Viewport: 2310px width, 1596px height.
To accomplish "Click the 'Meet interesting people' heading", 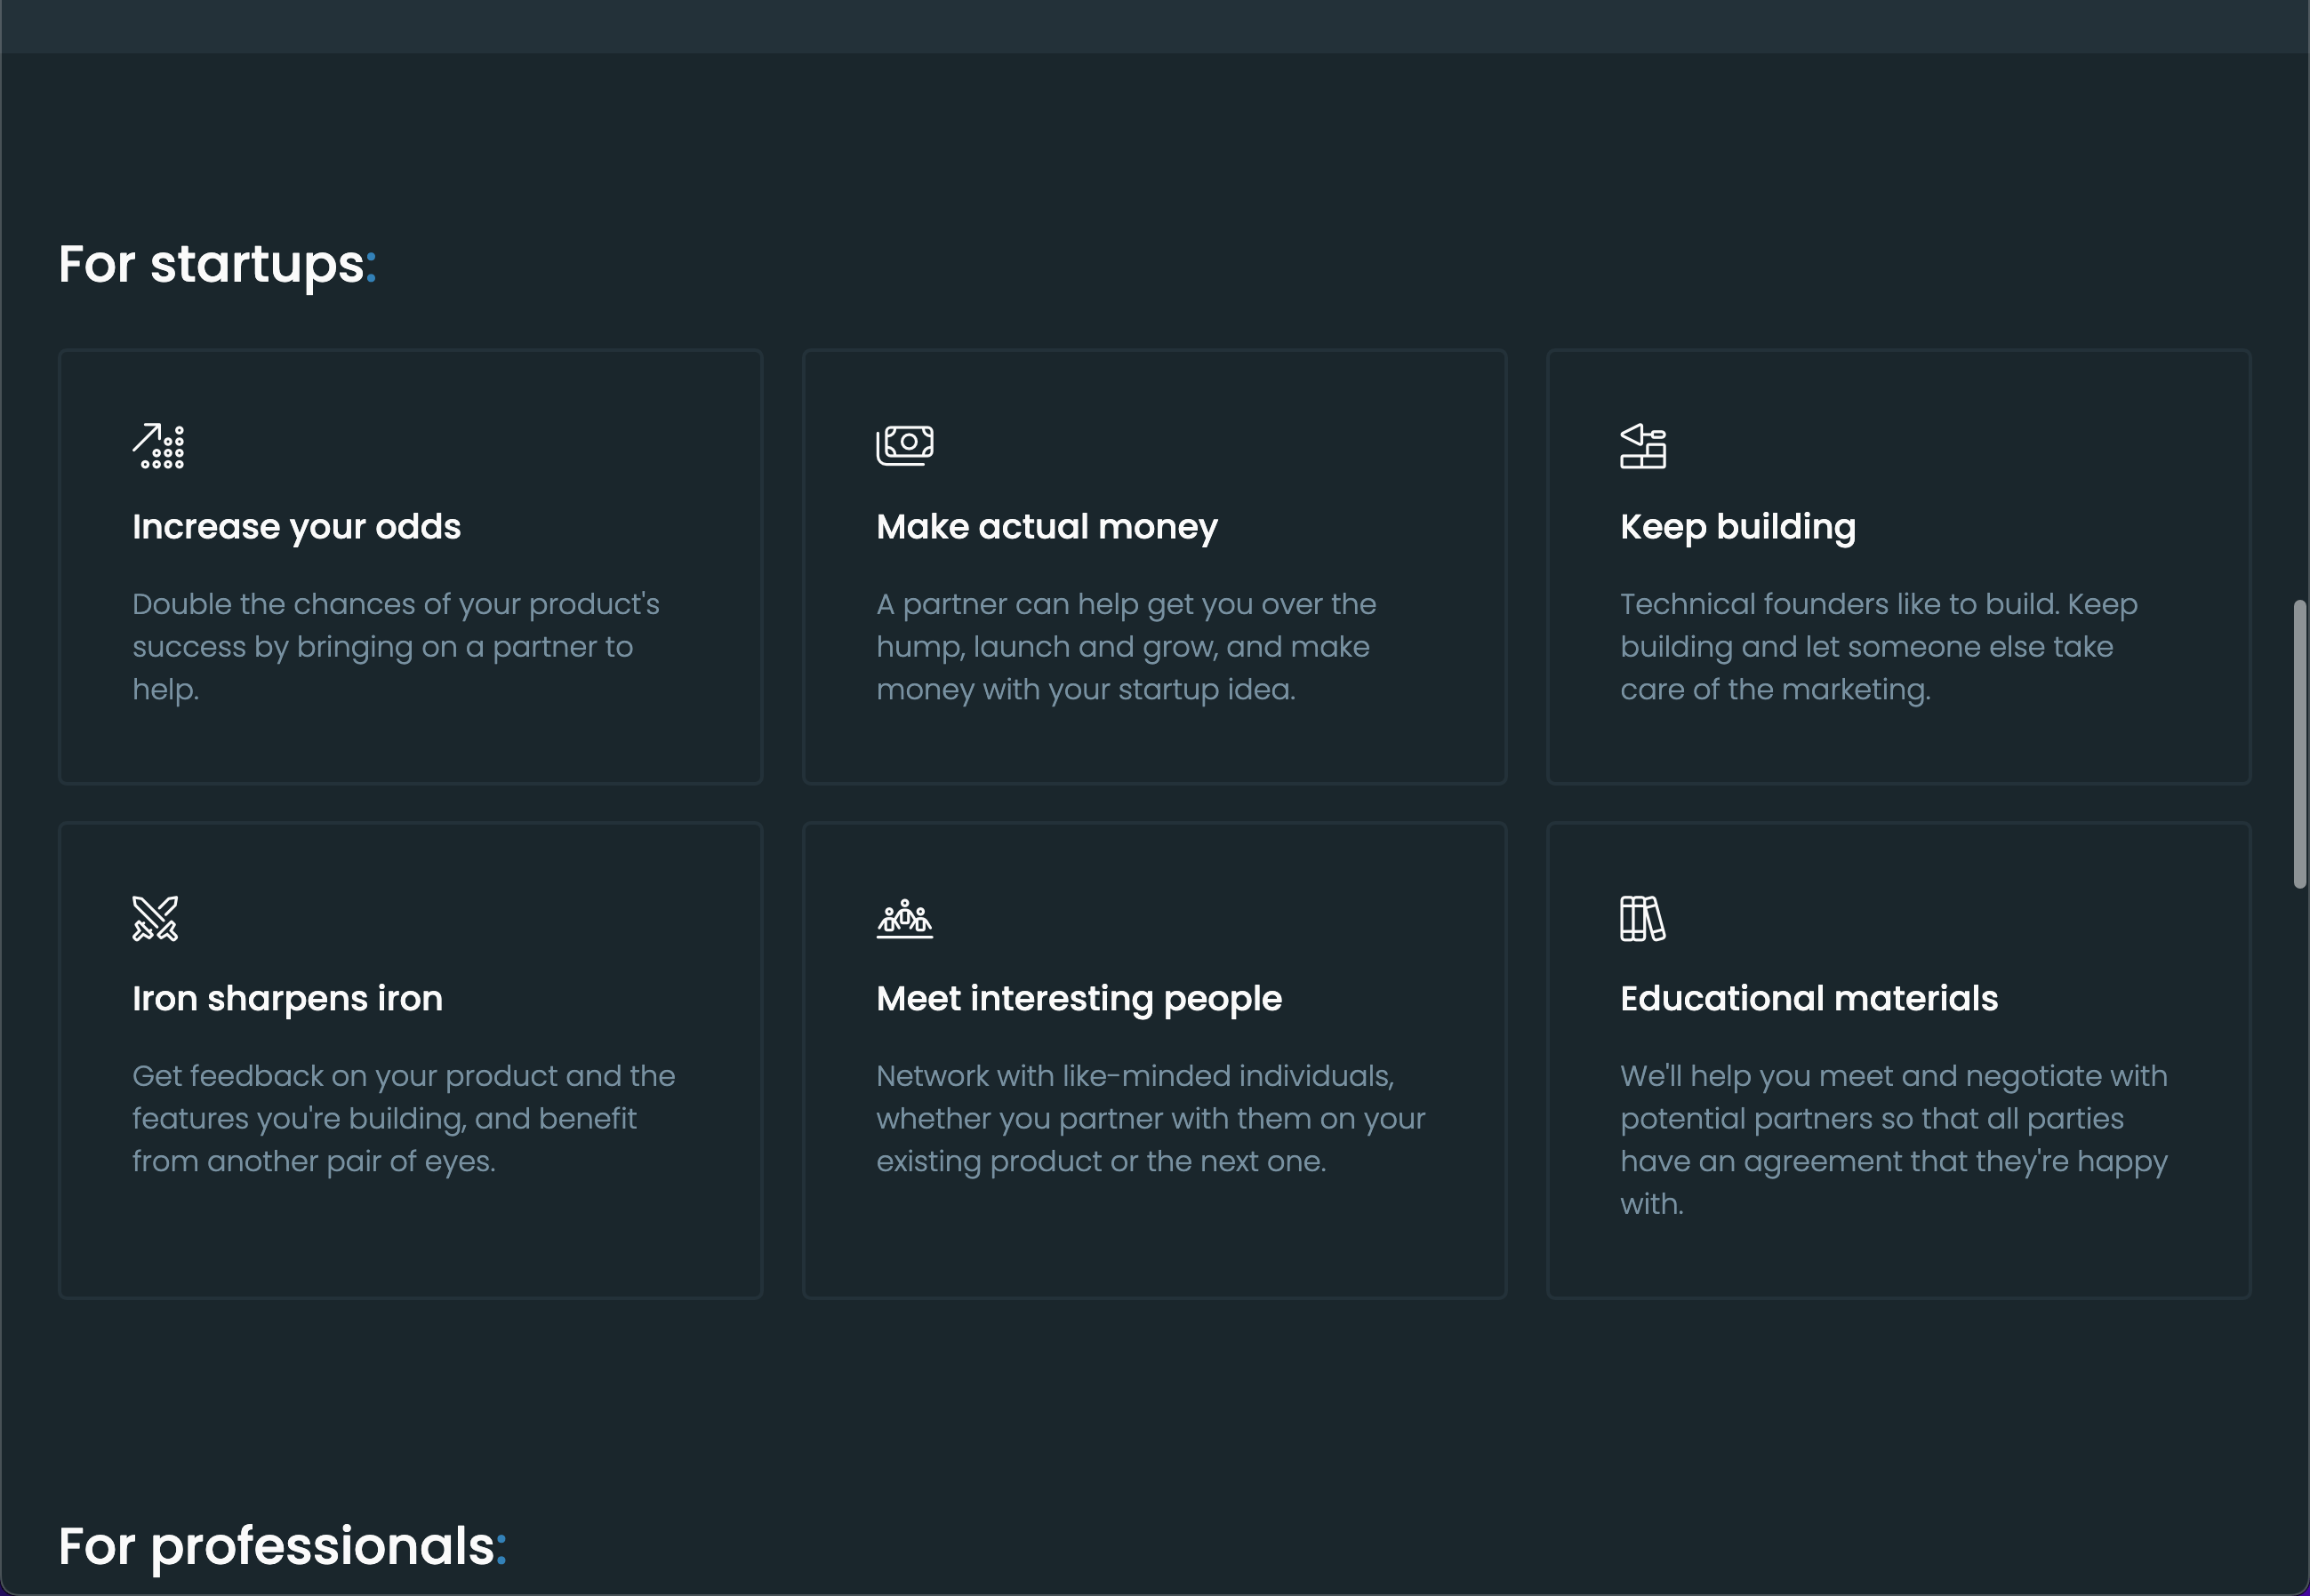I will click(1079, 999).
